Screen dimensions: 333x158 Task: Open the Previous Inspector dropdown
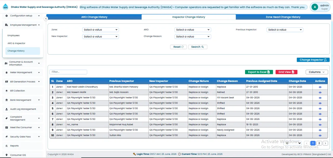[x=285, y=30]
